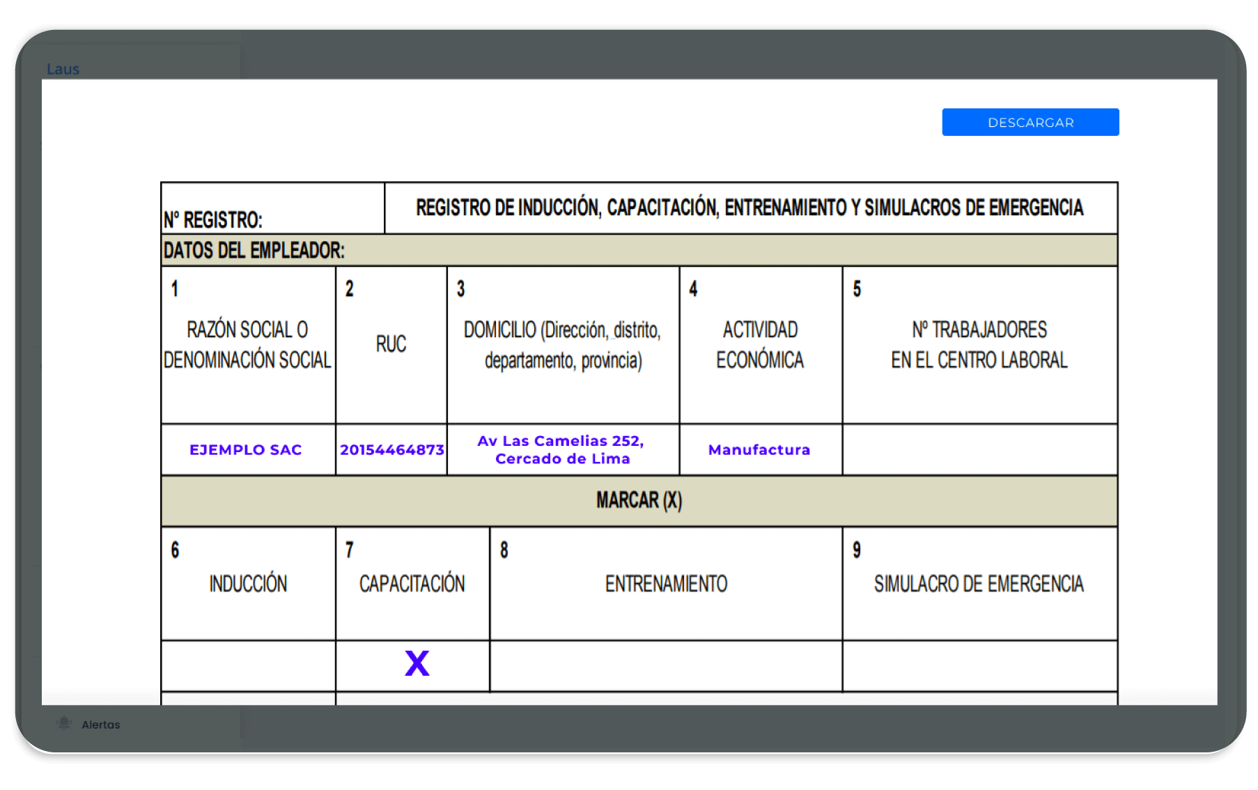Mark the empty cell under Entrenamiento

pos(665,665)
